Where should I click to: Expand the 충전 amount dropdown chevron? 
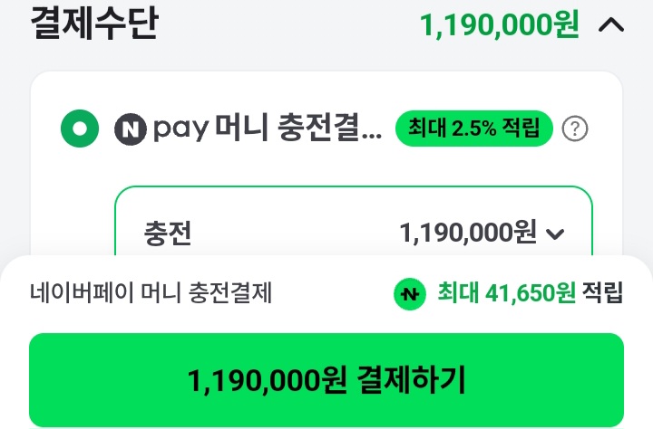point(555,234)
